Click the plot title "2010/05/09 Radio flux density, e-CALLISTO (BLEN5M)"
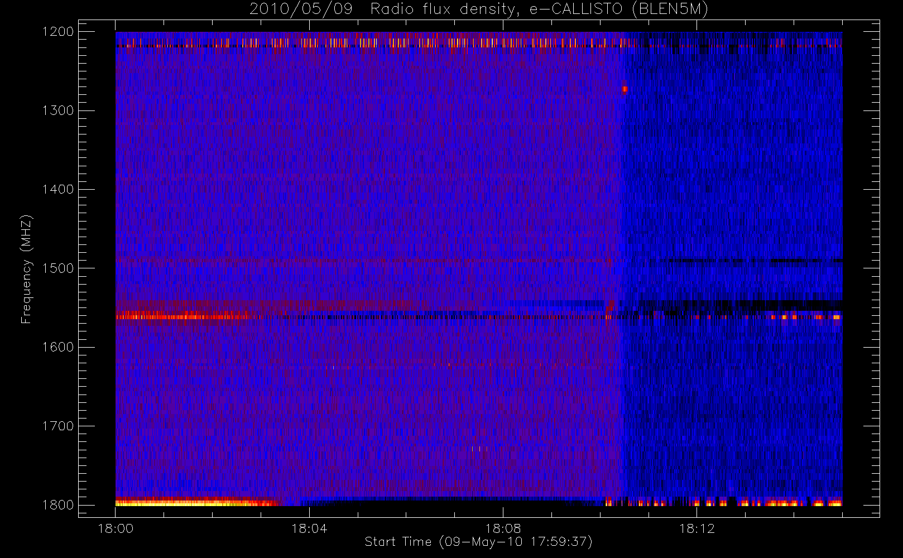The width and height of the screenshot is (903, 558). pos(479,9)
